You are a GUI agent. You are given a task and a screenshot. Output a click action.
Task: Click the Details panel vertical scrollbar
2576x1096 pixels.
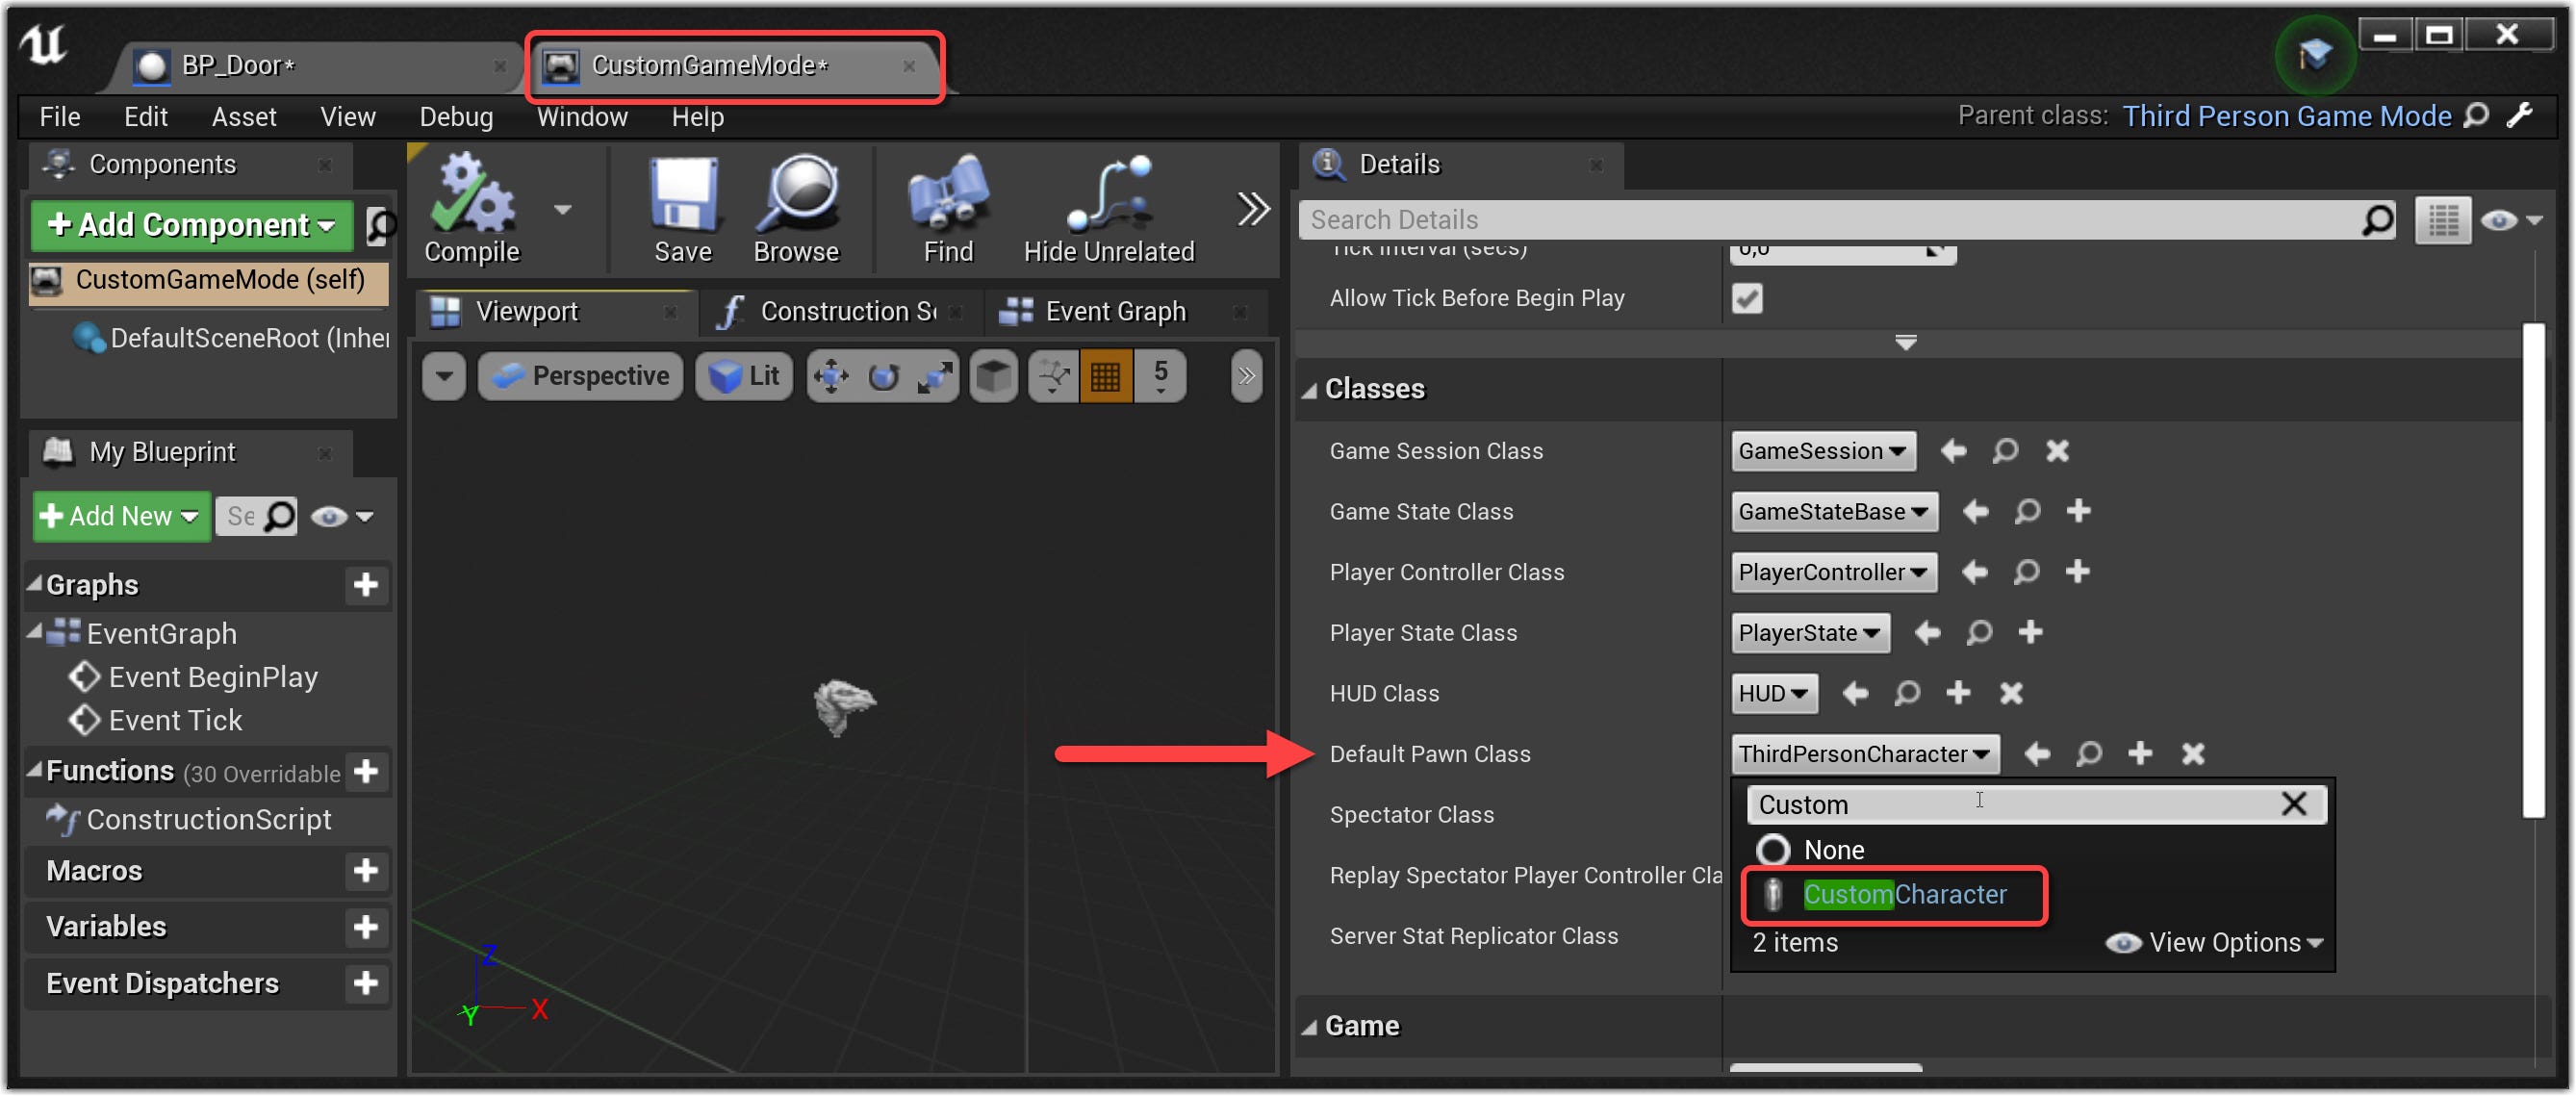tap(2532, 570)
